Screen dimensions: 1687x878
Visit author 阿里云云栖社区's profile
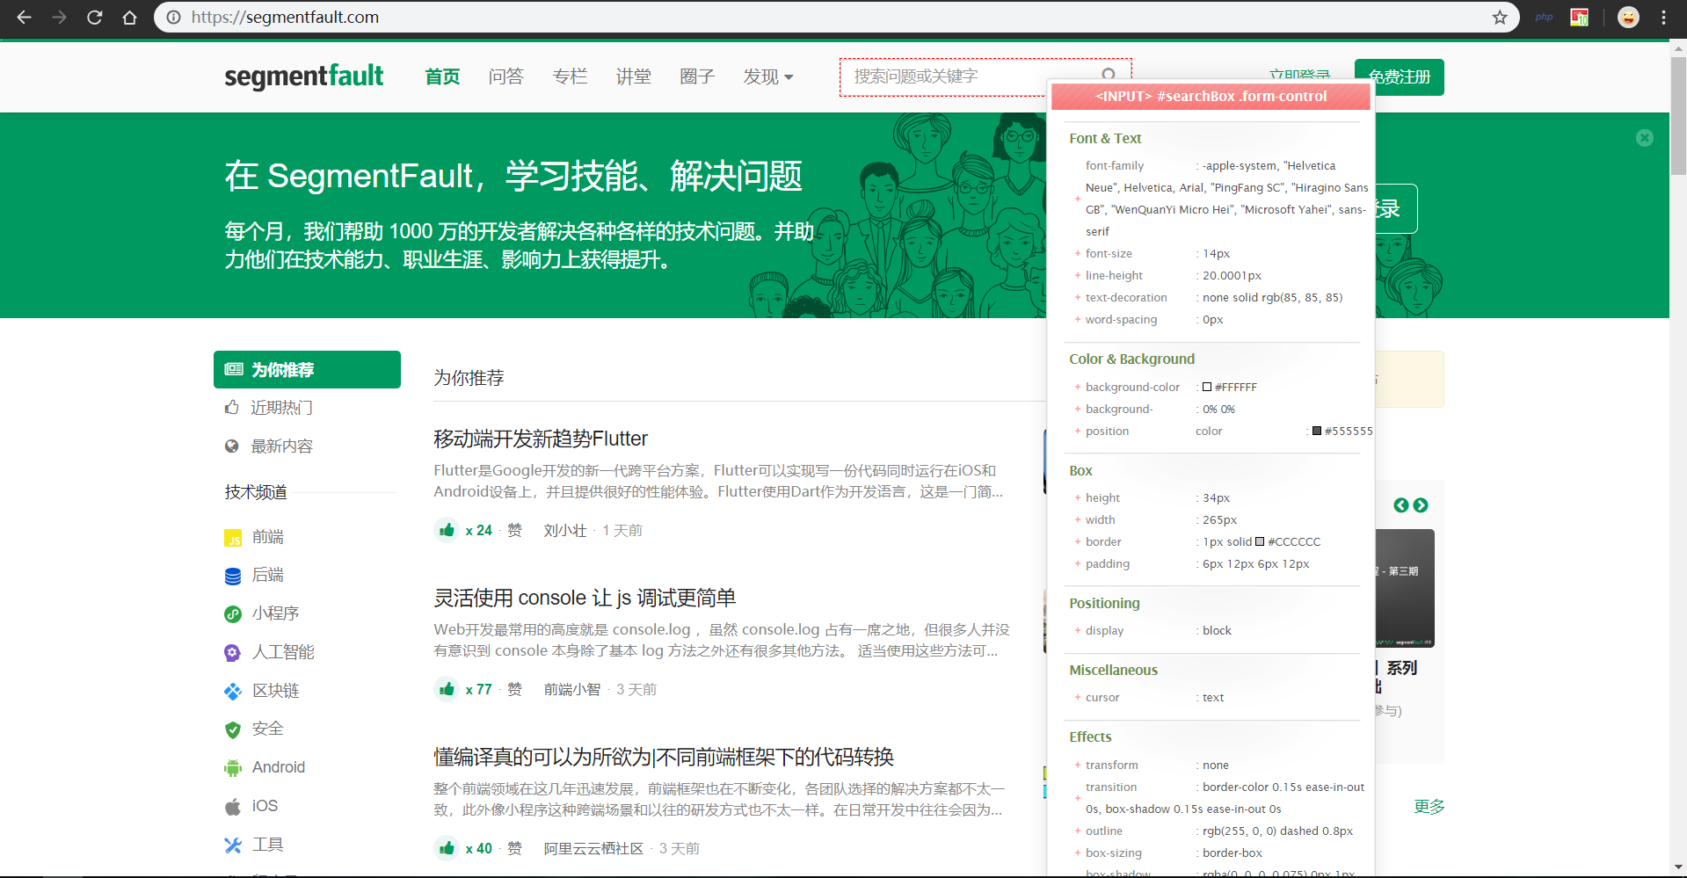[x=593, y=848]
